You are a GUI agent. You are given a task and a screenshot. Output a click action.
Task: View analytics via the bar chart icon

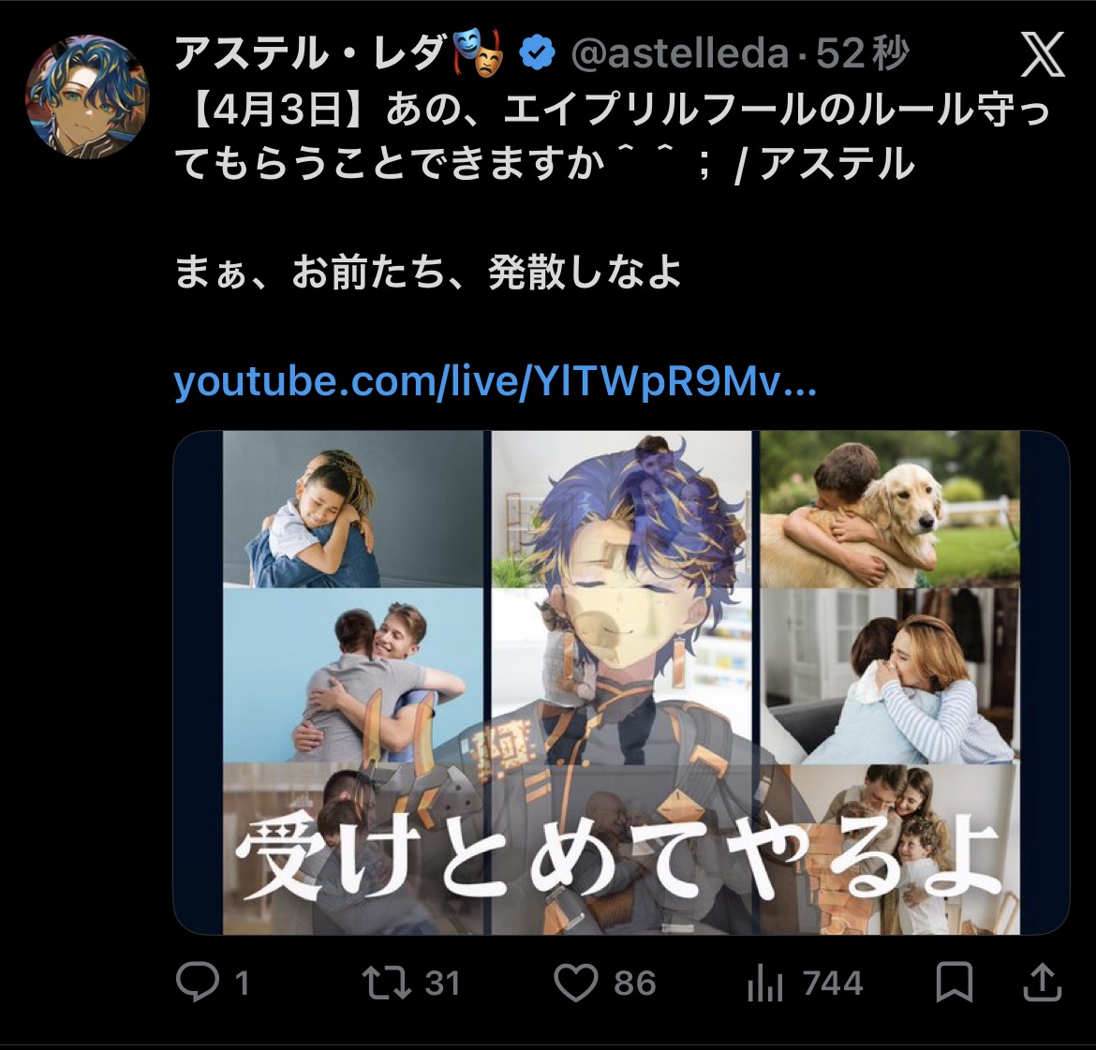click(764, 983)
